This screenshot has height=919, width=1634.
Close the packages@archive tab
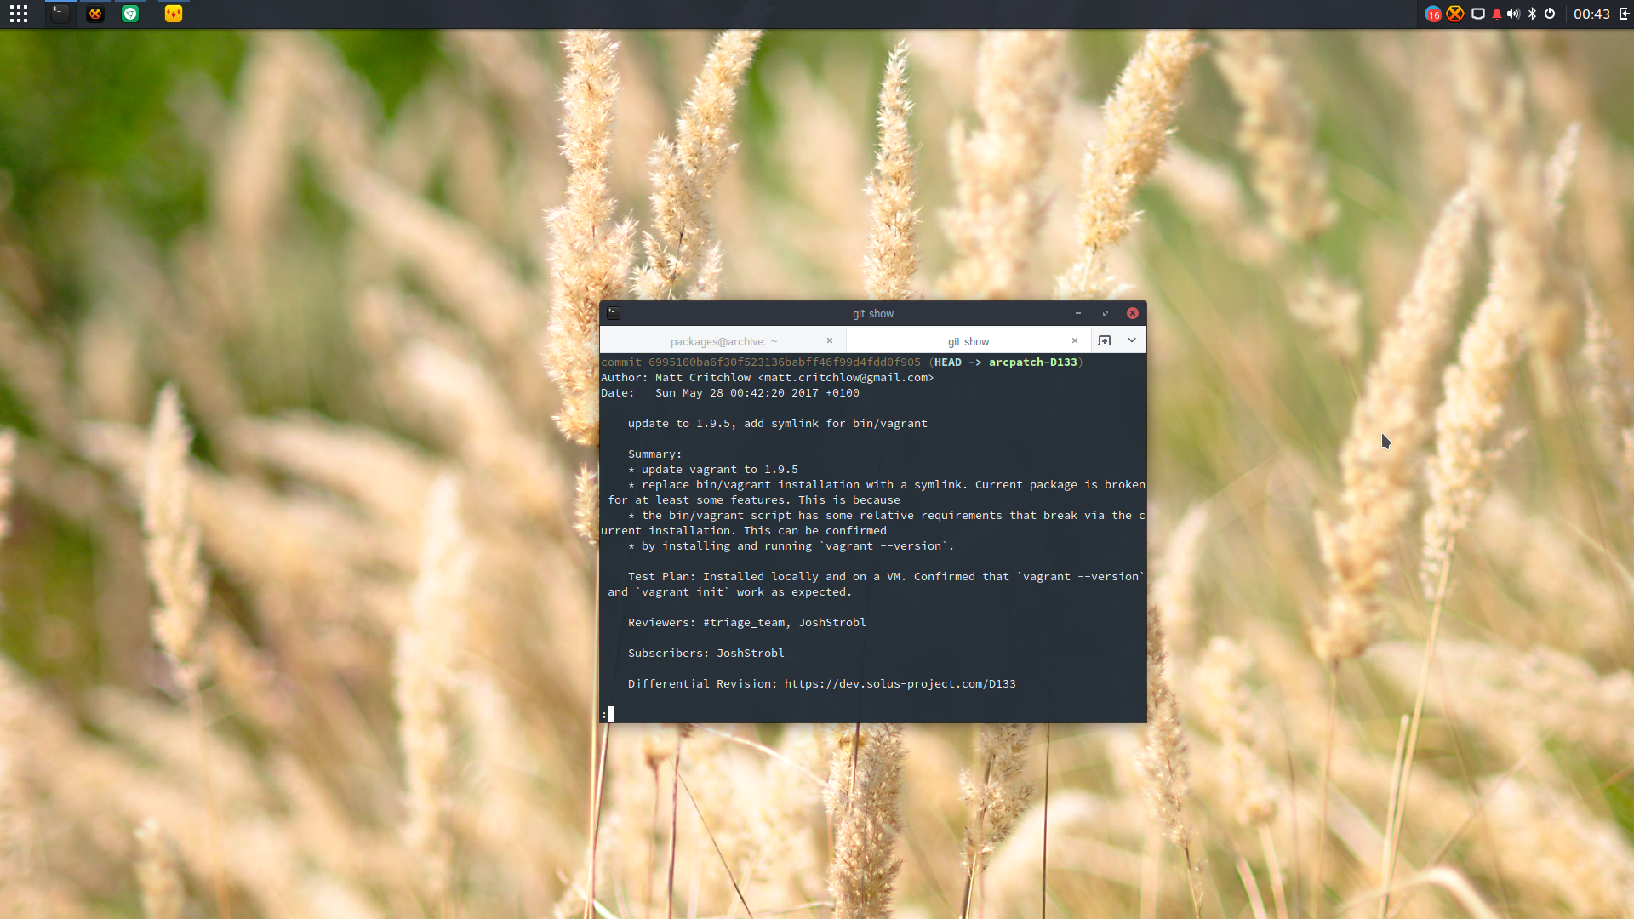[x=830, y=340]
